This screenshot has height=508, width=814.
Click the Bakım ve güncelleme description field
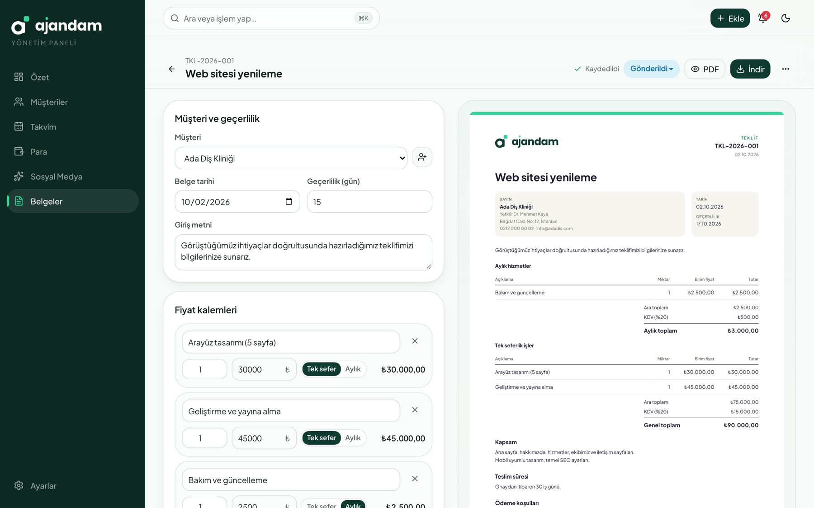[291, 480]
